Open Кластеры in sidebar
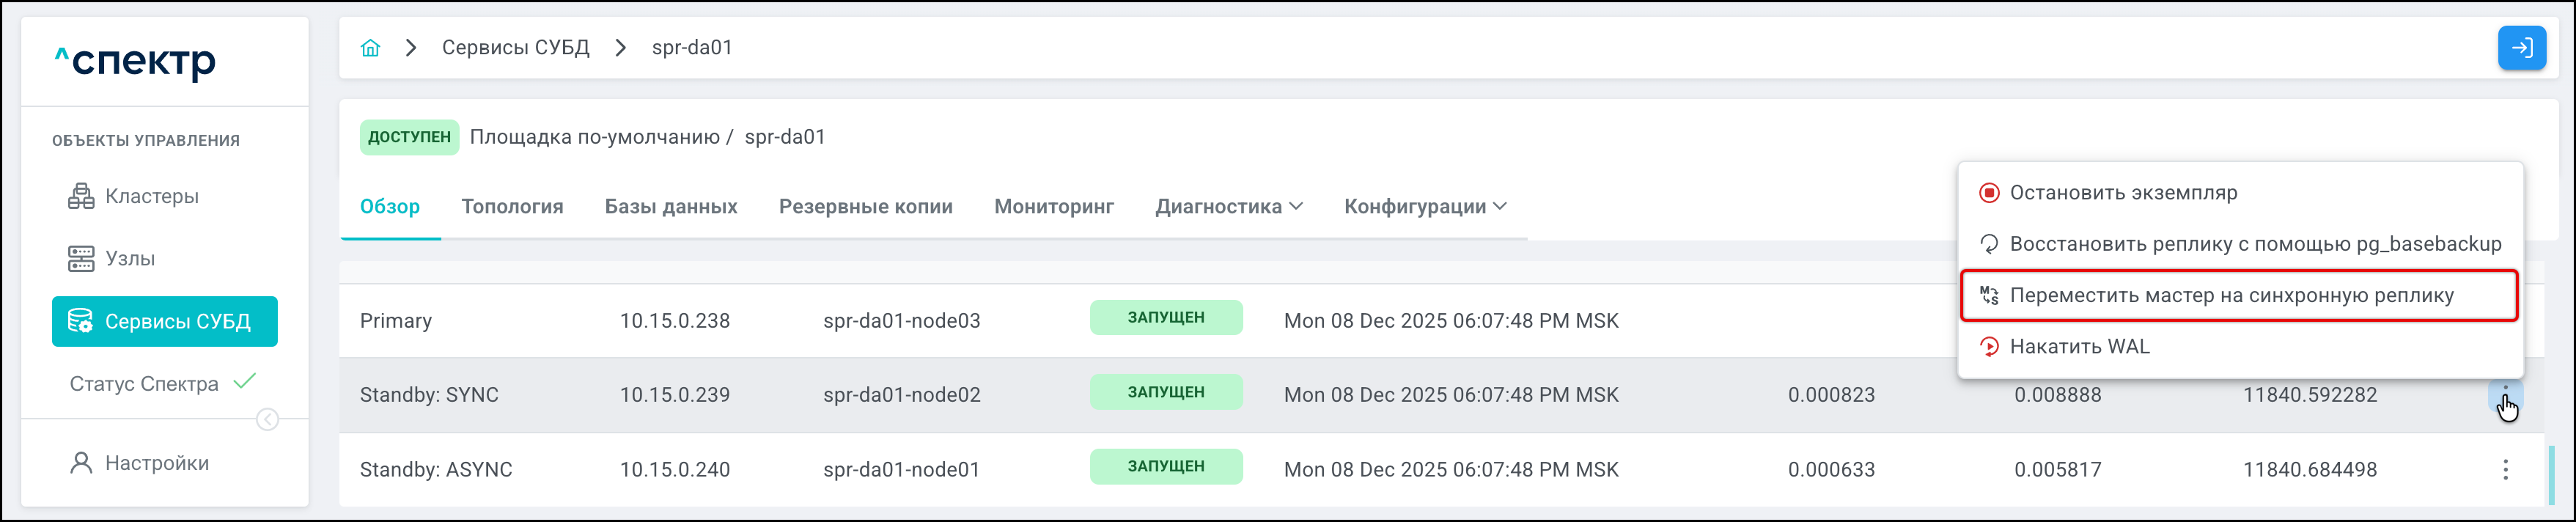This screenshot has width=2576, height=522. (151, 196)
